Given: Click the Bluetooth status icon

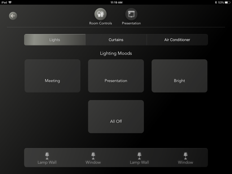Looking at the screenshot, I should pos(216,3).
